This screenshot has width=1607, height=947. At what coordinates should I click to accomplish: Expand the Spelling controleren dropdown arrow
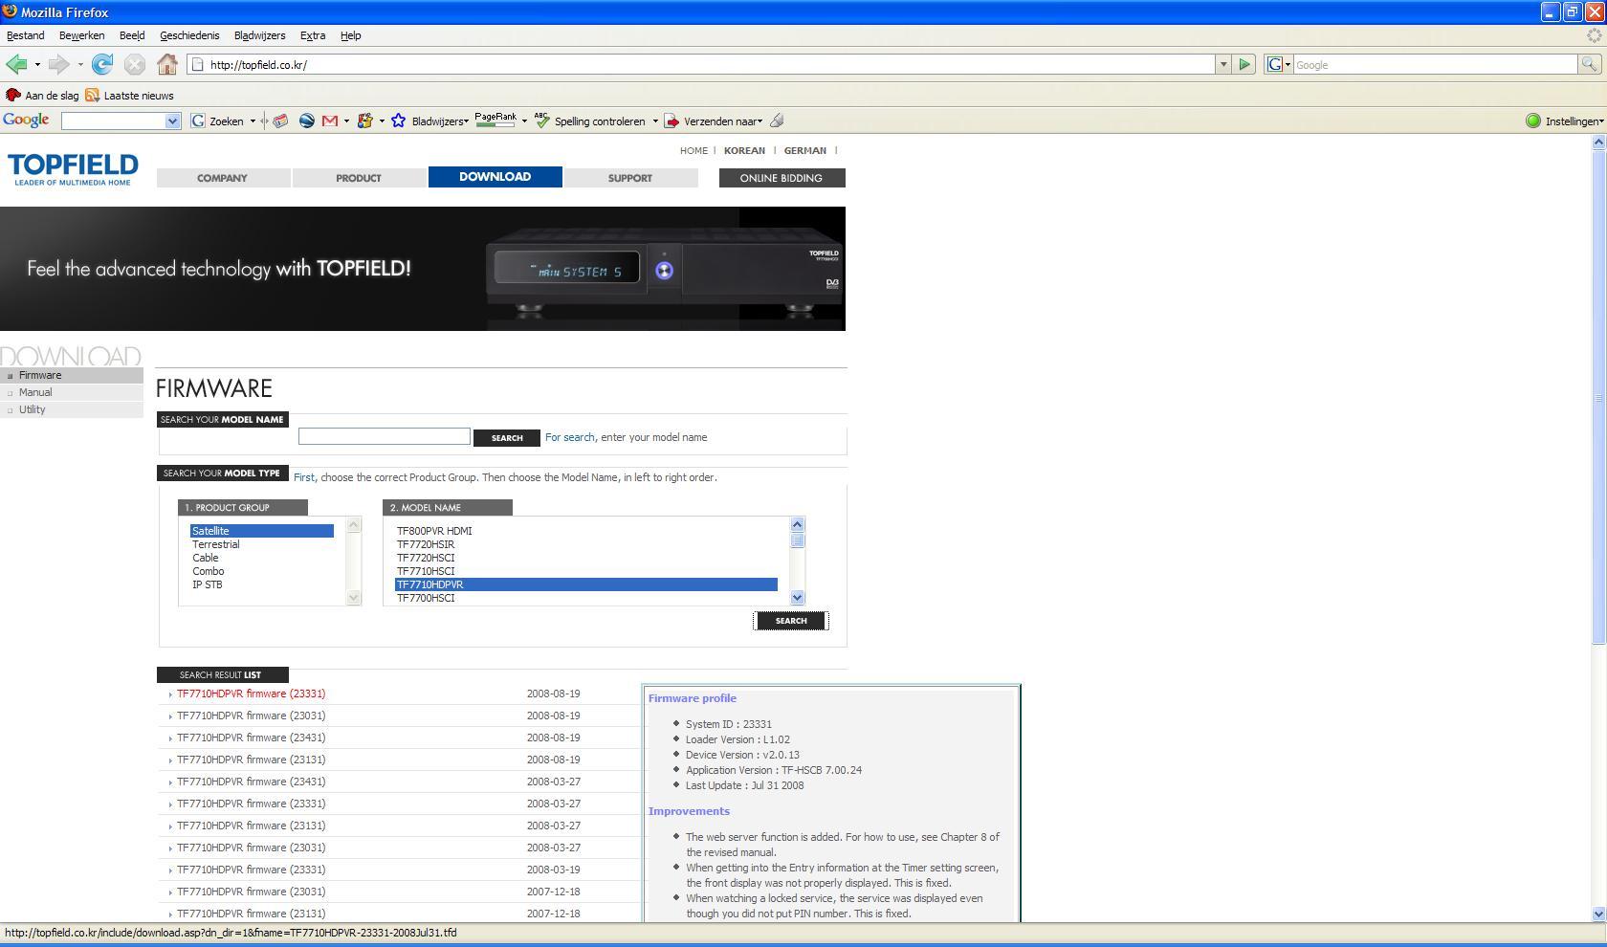pos(655,121)
